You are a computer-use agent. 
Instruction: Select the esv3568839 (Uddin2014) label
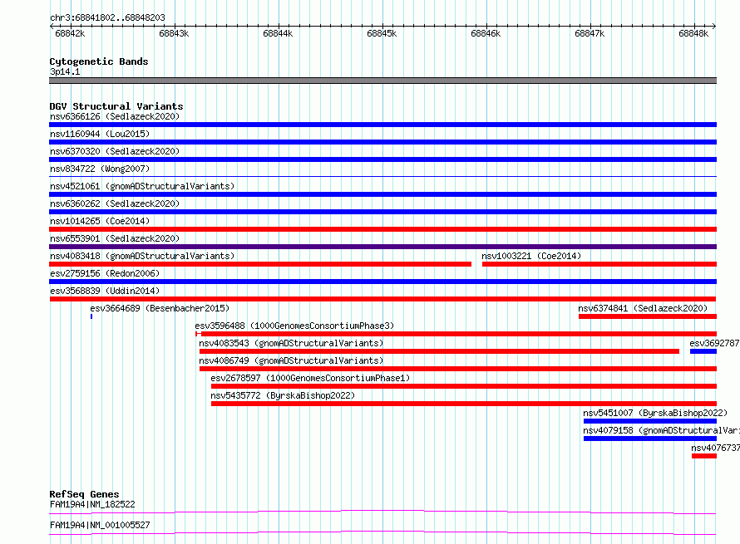click(x=105, y=291)
